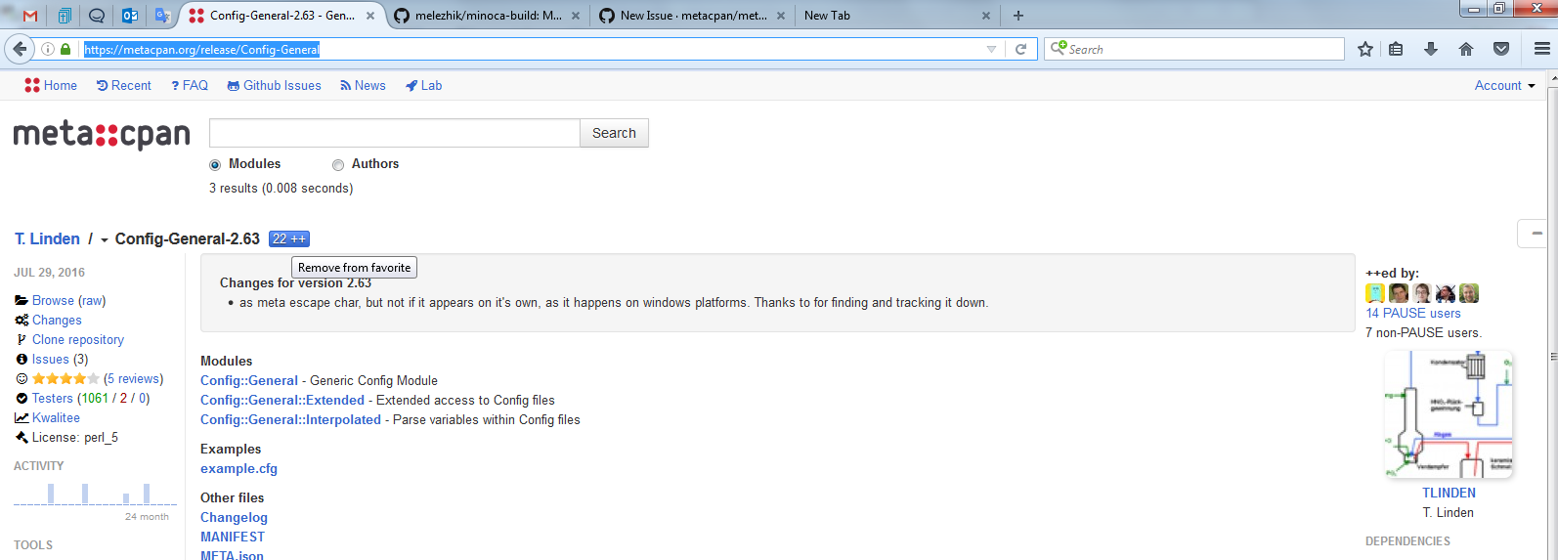The height and width of the screenshot is (560, 1558).
Task: Open pinned chat bubble tab
Action: 97,16
